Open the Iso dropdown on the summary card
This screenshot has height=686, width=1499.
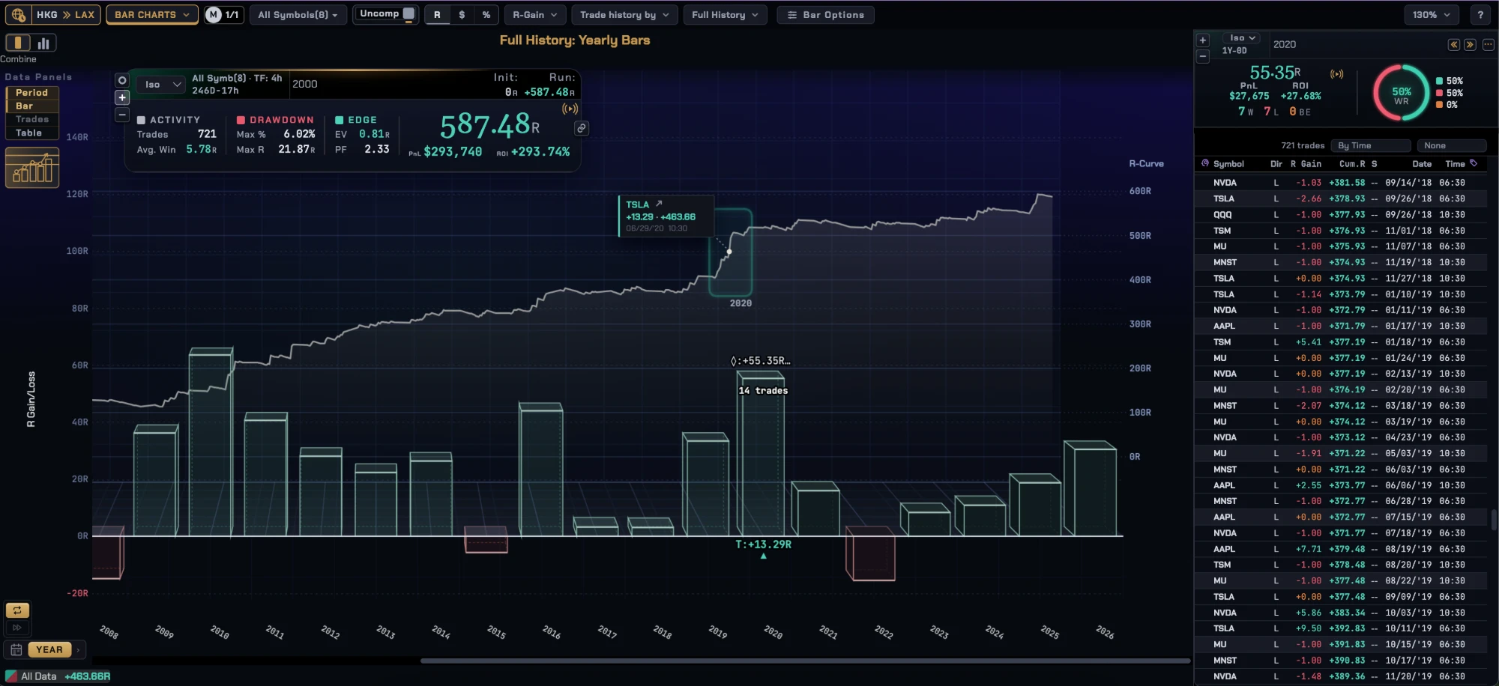160,85
